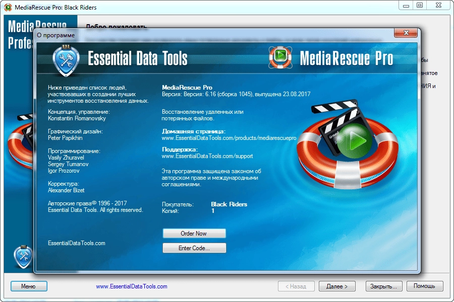This screenshot has height=302, width=454.
Task: Click the Igor Prozorov name
Action: (x=64, y=171)
